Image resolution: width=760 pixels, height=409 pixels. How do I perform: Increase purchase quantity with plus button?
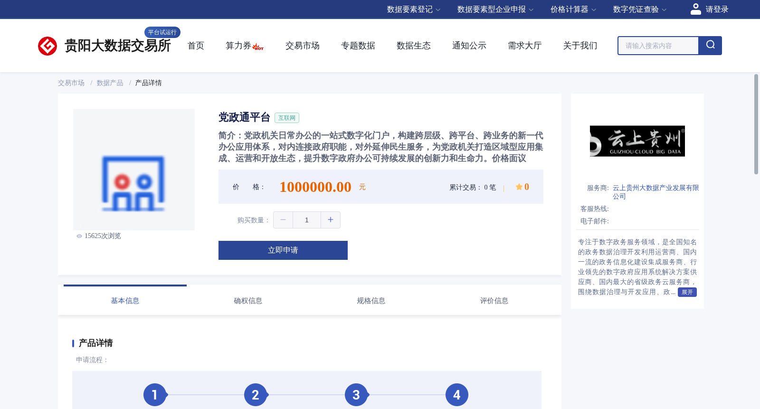(331, 220)
